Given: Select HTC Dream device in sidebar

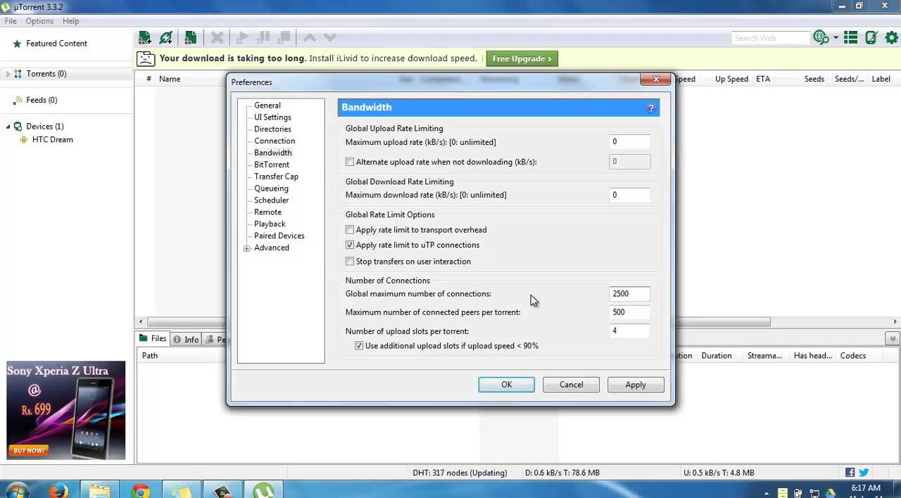Looking at the screenshot, I should [52, 140].
